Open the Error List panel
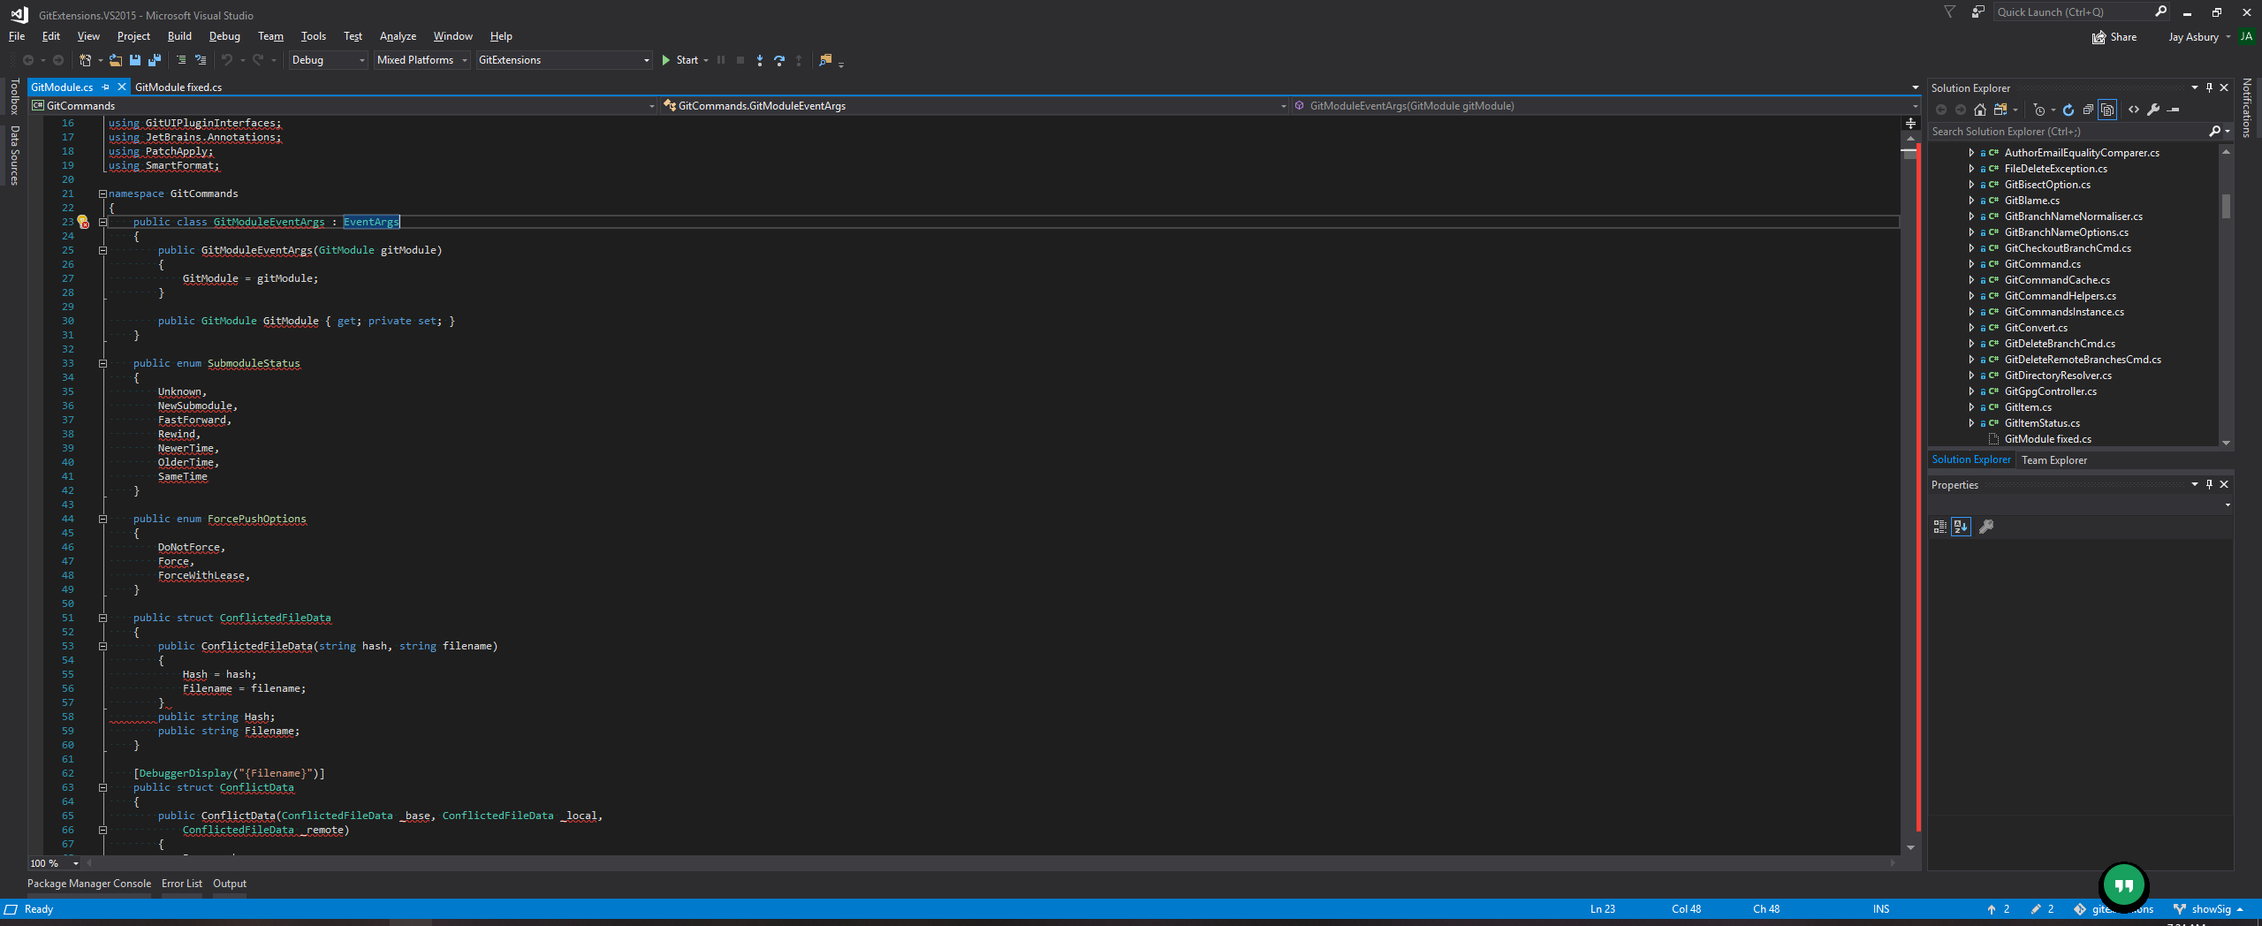Image resolution: width=2262 pixels, height=926 pixels. [182, 884]
